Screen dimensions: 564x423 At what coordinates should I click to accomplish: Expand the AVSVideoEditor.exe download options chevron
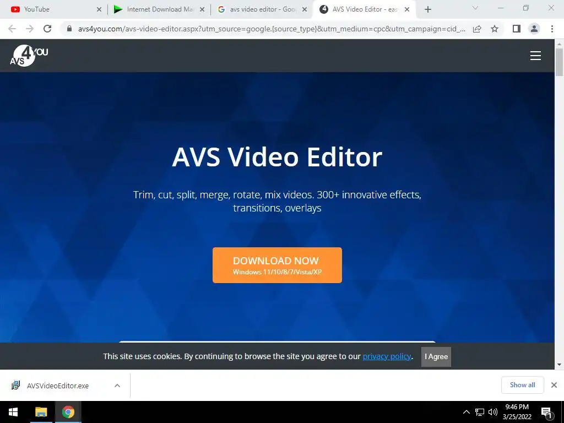117,386
